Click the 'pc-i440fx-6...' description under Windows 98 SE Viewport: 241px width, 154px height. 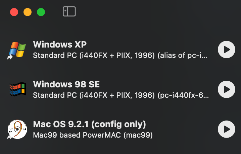click(183, 95)
